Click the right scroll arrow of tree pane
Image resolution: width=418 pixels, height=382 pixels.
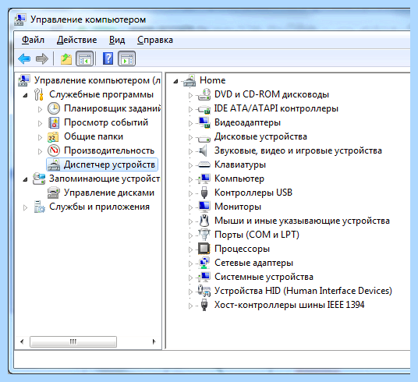[x=154, y=341]
